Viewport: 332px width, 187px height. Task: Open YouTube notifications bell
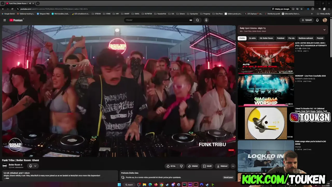point(317,20)
